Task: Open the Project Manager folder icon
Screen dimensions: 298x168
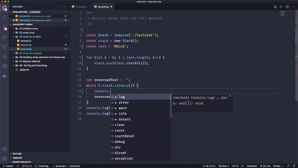Action: pos(4,66)
